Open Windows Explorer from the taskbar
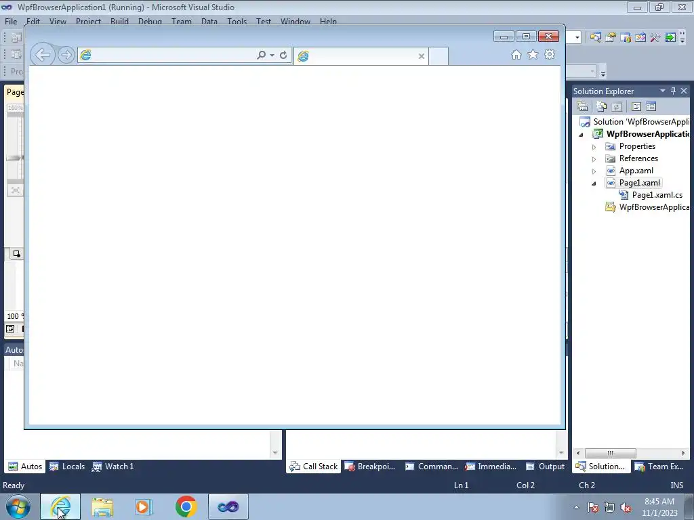This screenshot has width=694, height=520. point(102,506)
